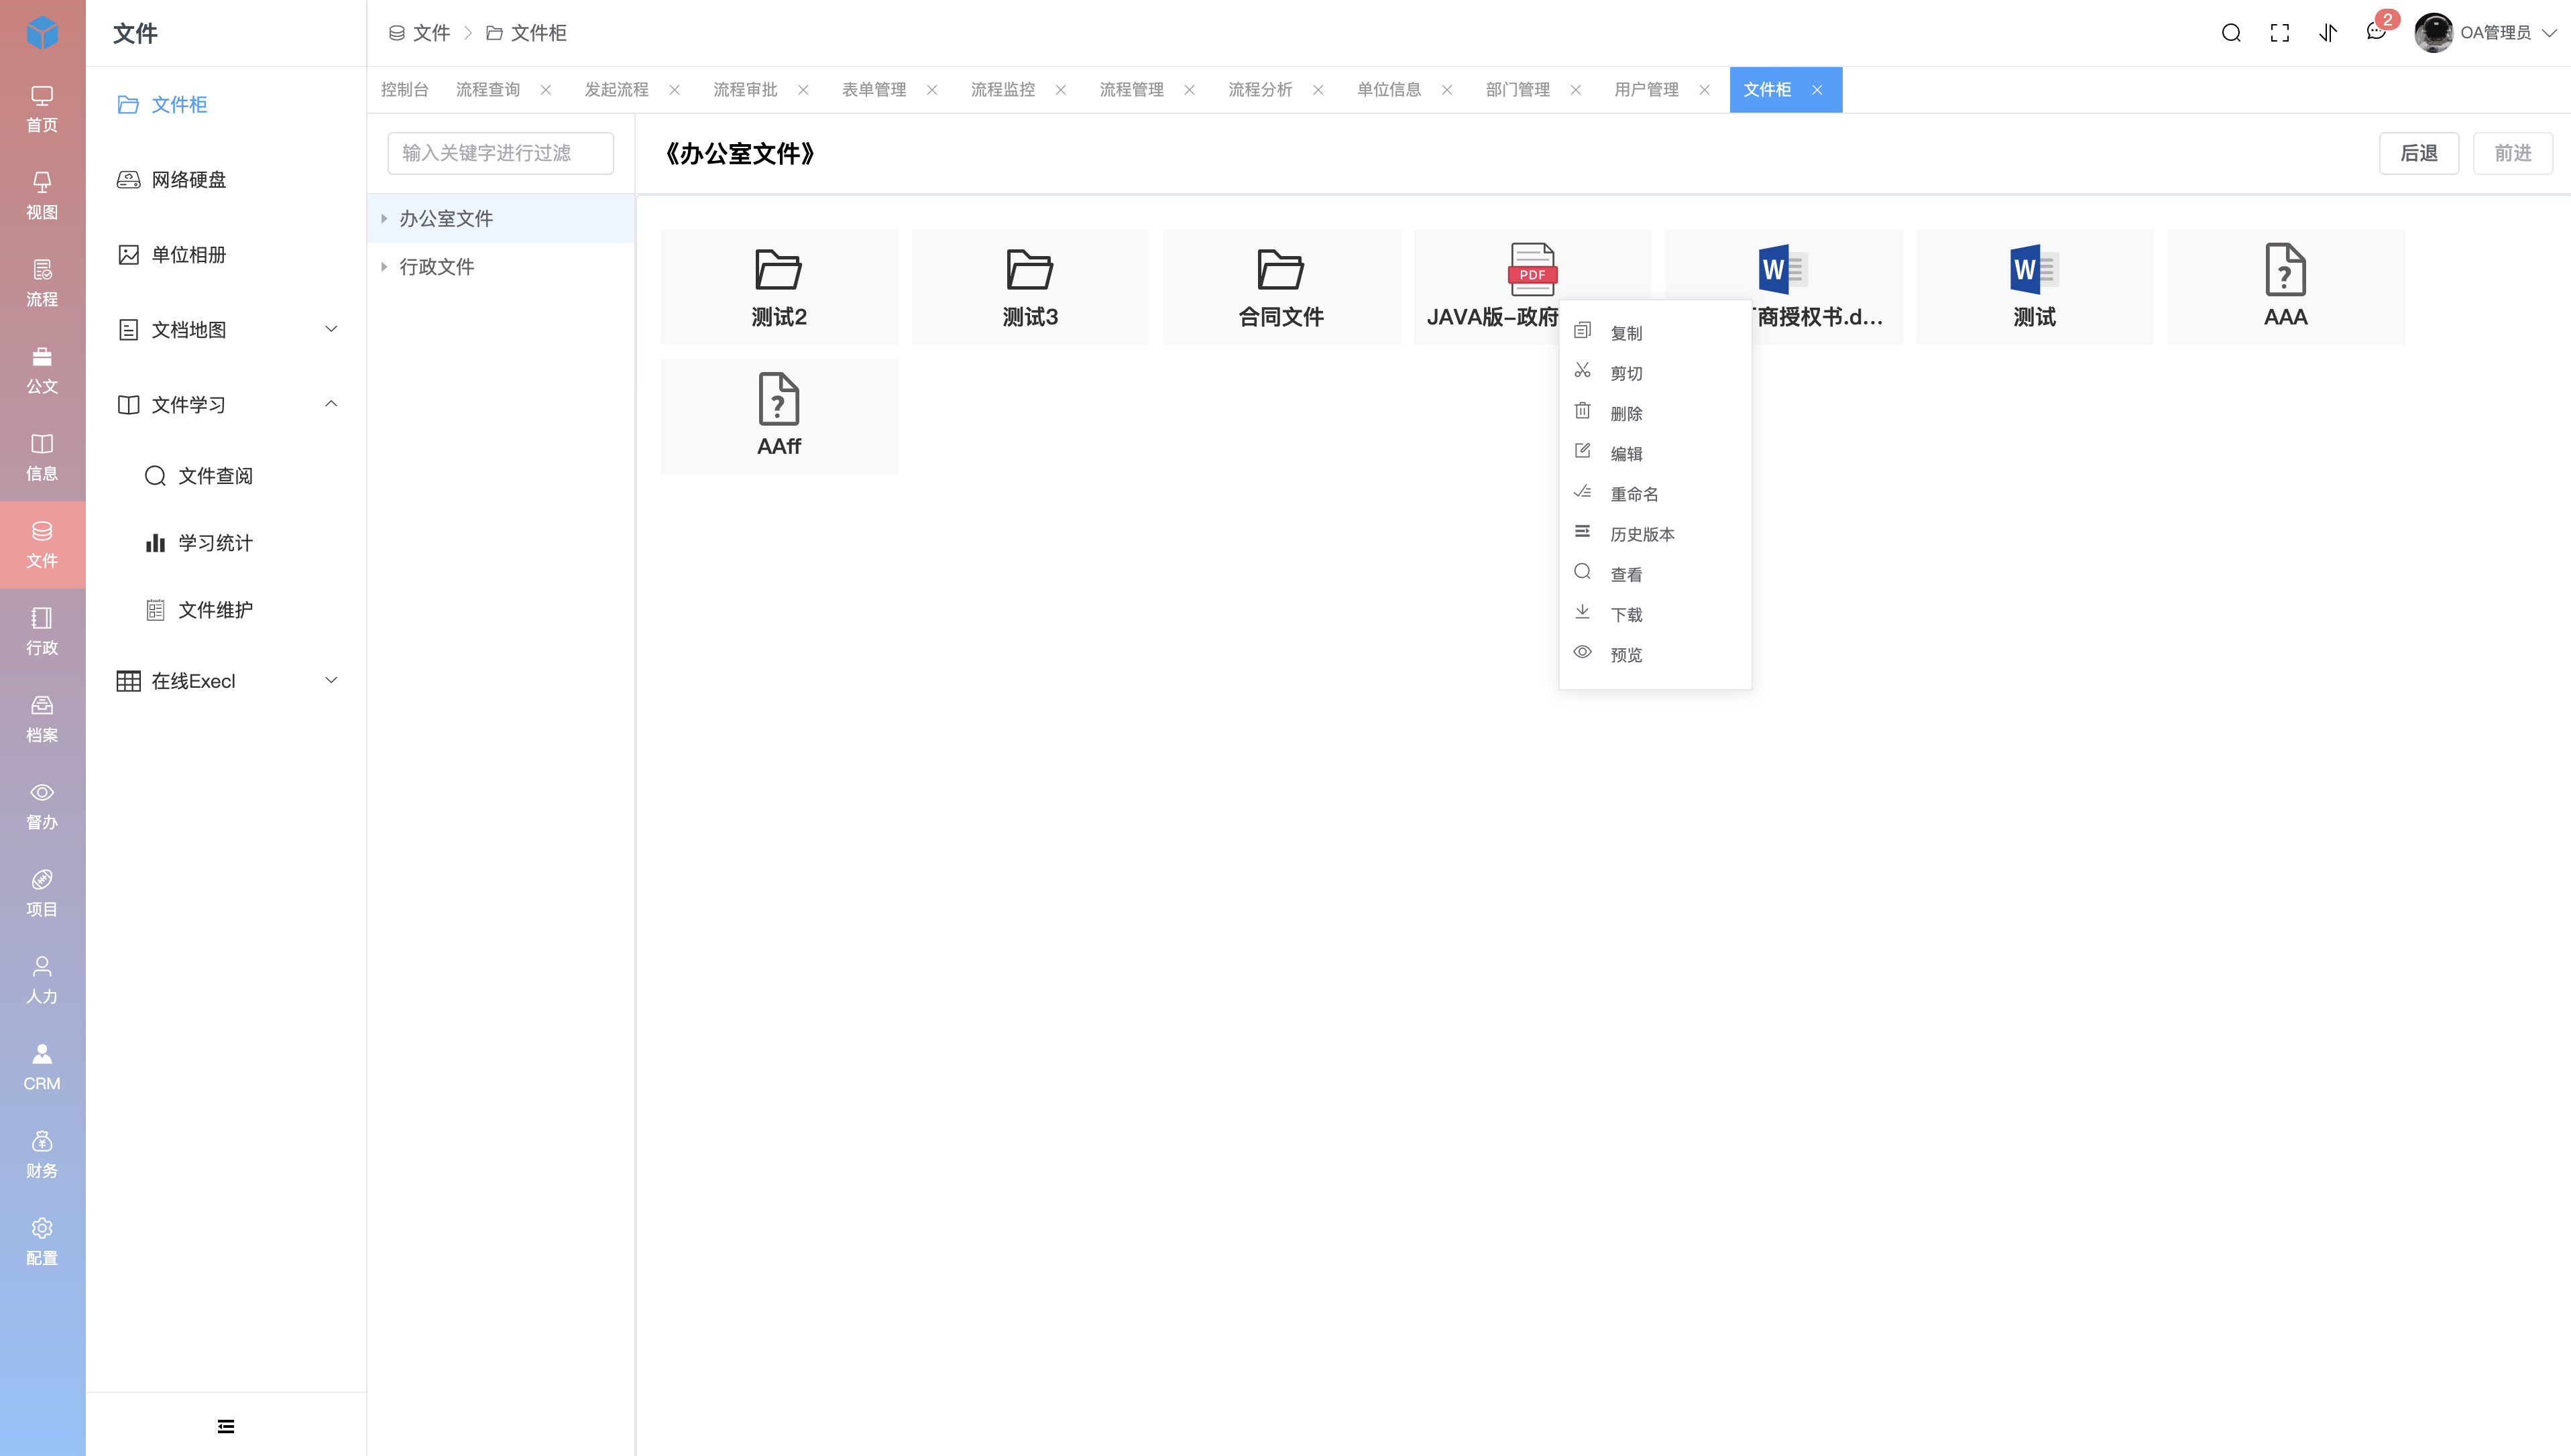This screenshot has height=1456, width=2571.
Task: Switch to the 表单管理 tab
Action: coord(874,90)
